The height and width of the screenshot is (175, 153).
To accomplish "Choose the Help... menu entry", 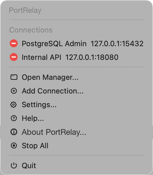I will click(76, 118).
